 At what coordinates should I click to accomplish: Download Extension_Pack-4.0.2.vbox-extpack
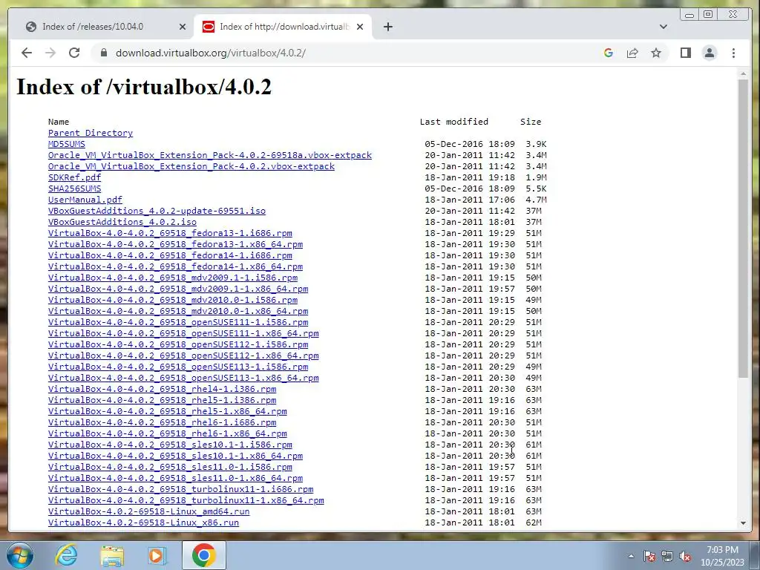191,166
